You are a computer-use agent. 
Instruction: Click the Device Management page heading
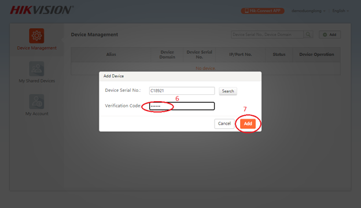coord(94,35)
